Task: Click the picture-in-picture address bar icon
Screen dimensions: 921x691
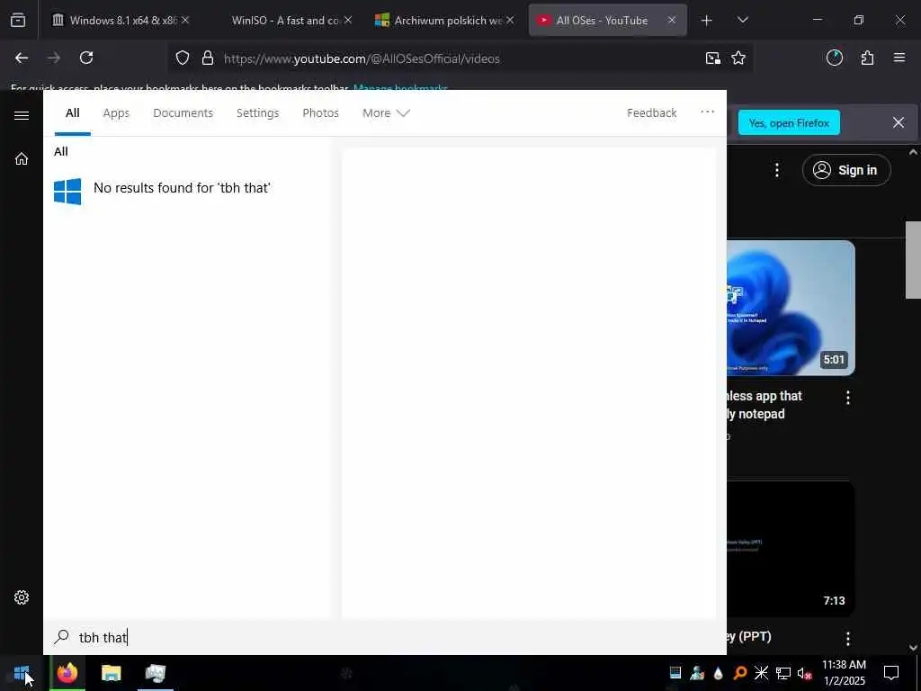Action: (x=713, y=58)
